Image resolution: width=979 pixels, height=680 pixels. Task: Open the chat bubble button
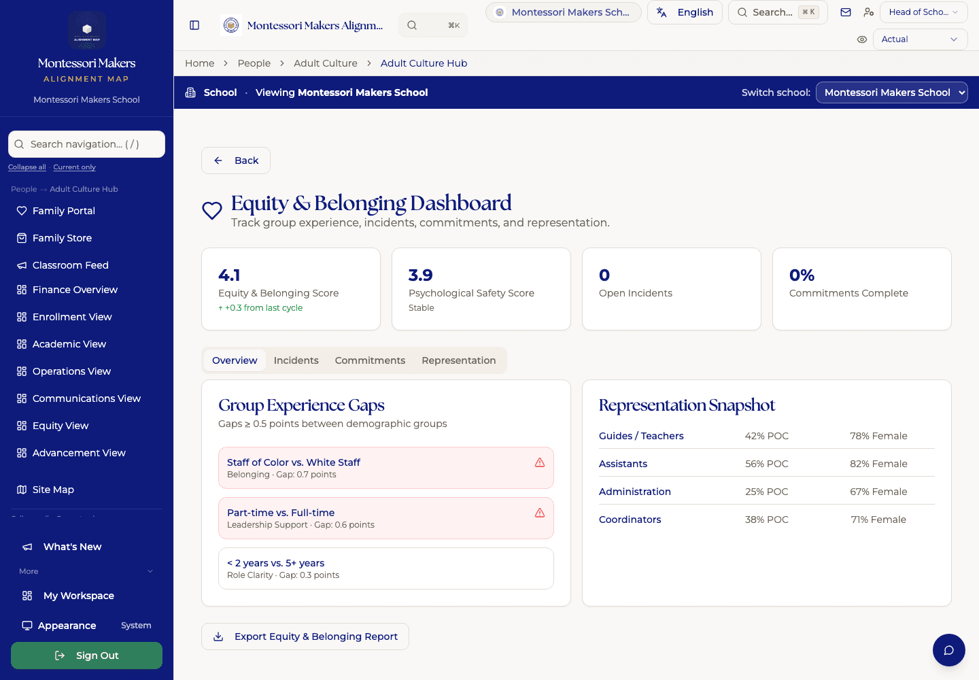point(949,650)
